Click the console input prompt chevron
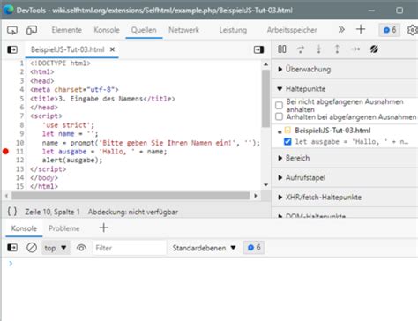This screenshot has height=321, width=418. pos(11,264)
